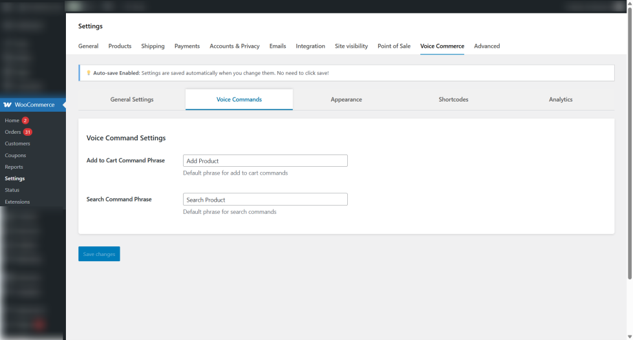Image resolution: width=633 pixels, height=340 pixels.
Task: Open Settings in WooCommerce sidebar
Action: click(14, 178)
